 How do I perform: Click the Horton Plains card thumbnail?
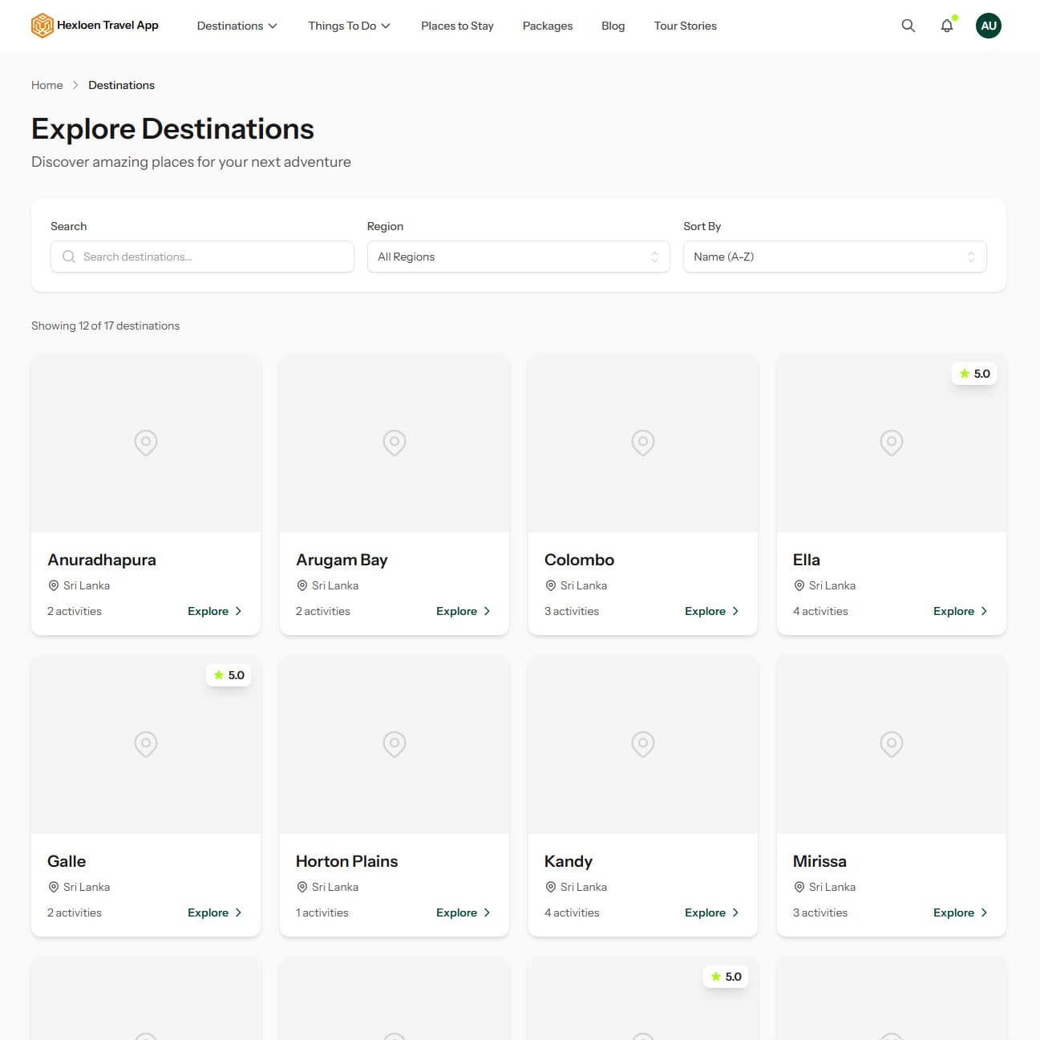pos(394,743)
